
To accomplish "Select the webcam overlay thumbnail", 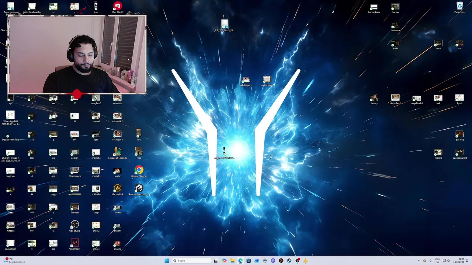I will pyautogui.click(x=77, y=54).
